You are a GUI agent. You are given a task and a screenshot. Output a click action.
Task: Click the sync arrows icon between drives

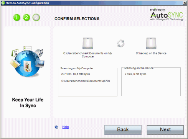(120, 44)
